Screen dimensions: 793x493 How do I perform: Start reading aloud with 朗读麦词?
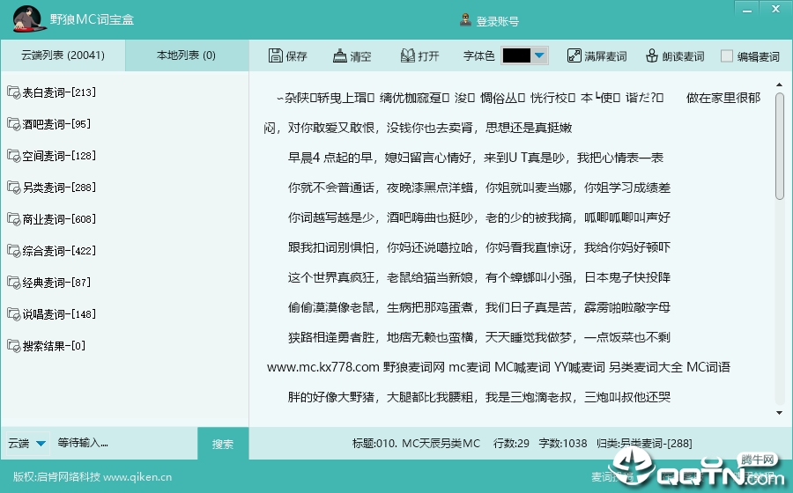tap(675, 55)
